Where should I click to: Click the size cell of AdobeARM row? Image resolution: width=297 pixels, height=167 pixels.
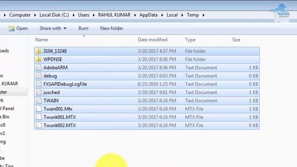[253, 68]
